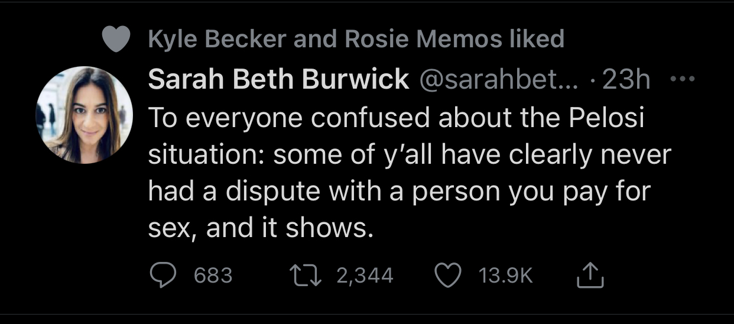The width and height of the screenshot is (734, 324).
Task: Like the tweet with heart outline icon
Action: click(448, 275)
